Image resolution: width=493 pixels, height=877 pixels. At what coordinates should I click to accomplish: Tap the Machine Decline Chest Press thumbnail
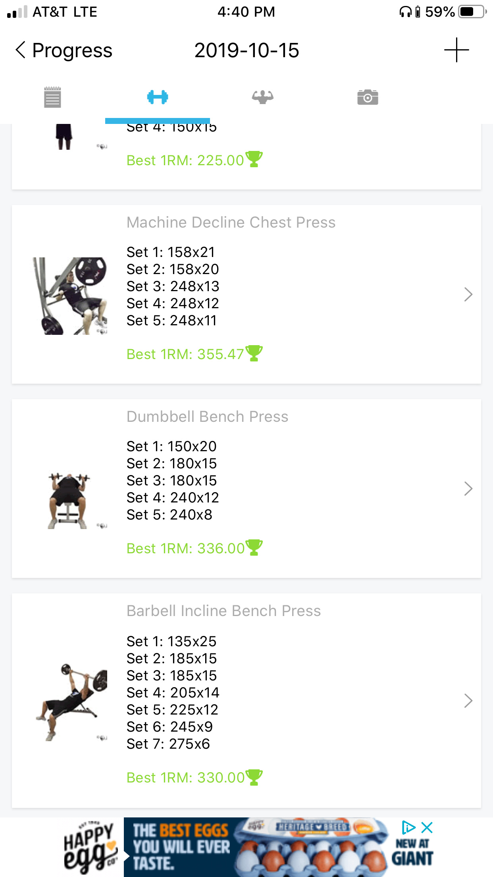(x=70, y=296)
